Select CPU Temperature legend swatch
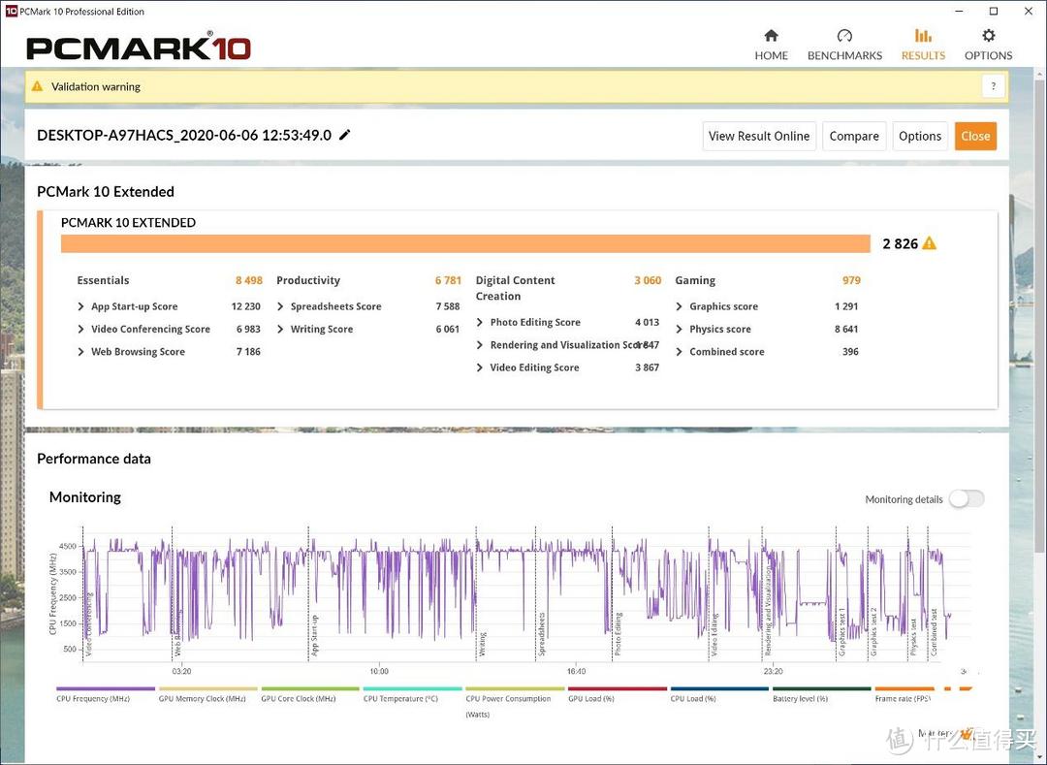1047x765 pixels. pyautogui.click(x=413, y=688)
